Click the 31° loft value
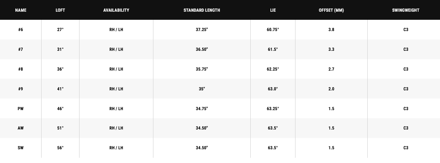 pos(60,49)
